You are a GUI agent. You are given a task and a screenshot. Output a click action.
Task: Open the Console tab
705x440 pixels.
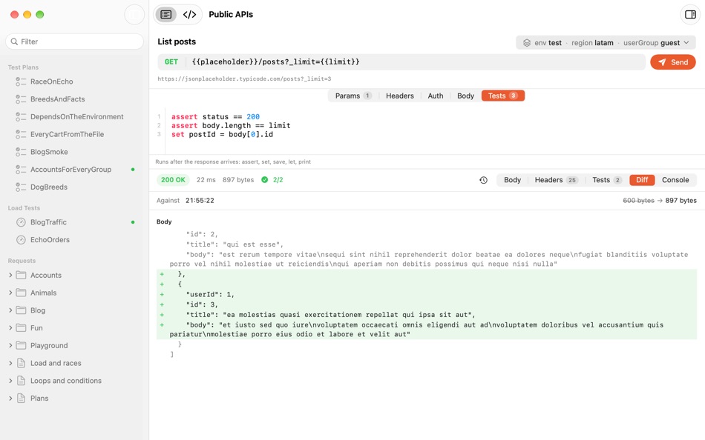tap(675, 180)
